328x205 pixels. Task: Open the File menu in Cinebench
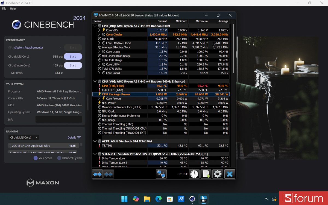click(x=4, y=8)
